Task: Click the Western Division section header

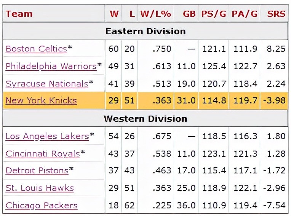Action: (x=145, y=119)
